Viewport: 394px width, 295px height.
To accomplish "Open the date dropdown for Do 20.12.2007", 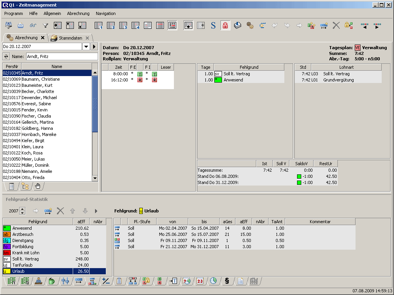I will pyautogui.click(x=86, y=46).
